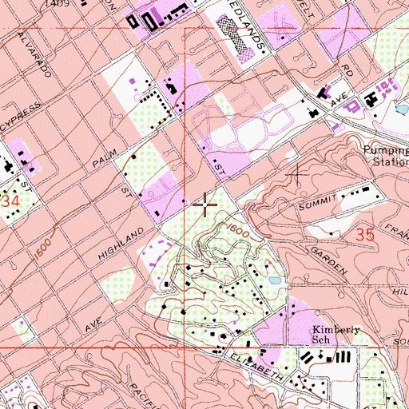The width and height of the screenshot is (409, 409).
Task: Click the "GARDEN" street label
Action: [329, 260]
